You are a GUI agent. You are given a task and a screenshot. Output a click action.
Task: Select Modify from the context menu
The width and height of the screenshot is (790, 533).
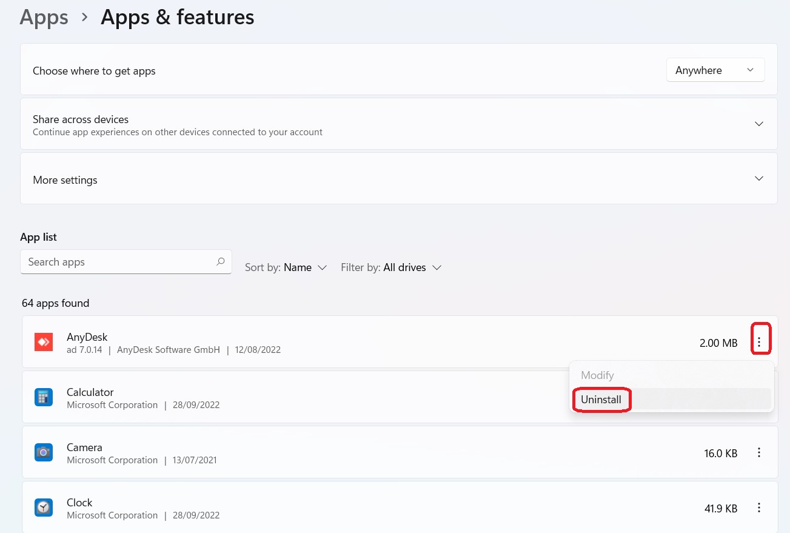(x=597, y=375)
